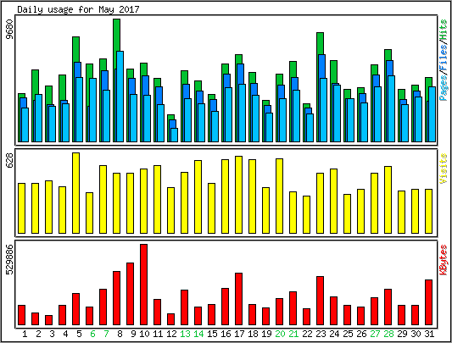Click the 628 visits axis value
Viewport: 452px width, 343px height.
tap(10, 161)
